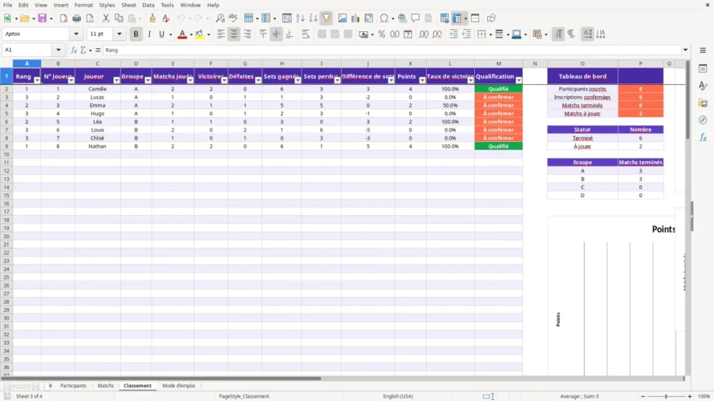Adjust the zoom slider in status bar
The width and height of the screenshot is (714, 401).
[x=666, y=396]
